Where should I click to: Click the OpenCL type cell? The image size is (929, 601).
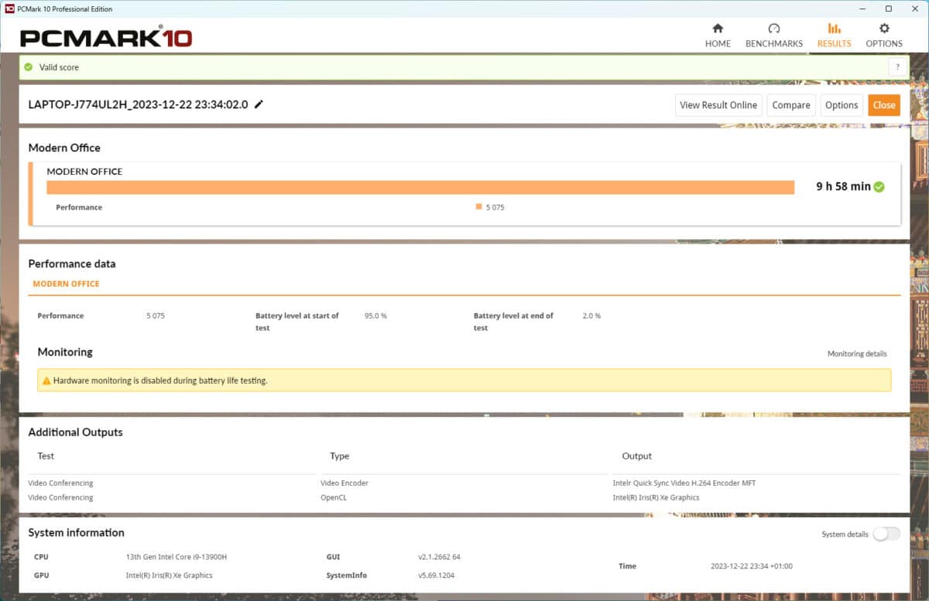click(334, 497)
